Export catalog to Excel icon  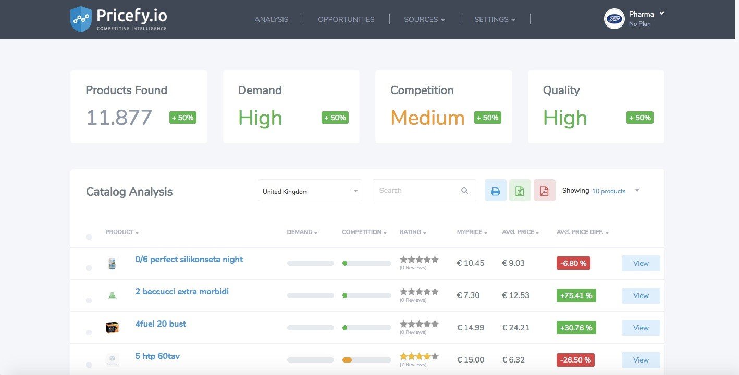(520, 191)
